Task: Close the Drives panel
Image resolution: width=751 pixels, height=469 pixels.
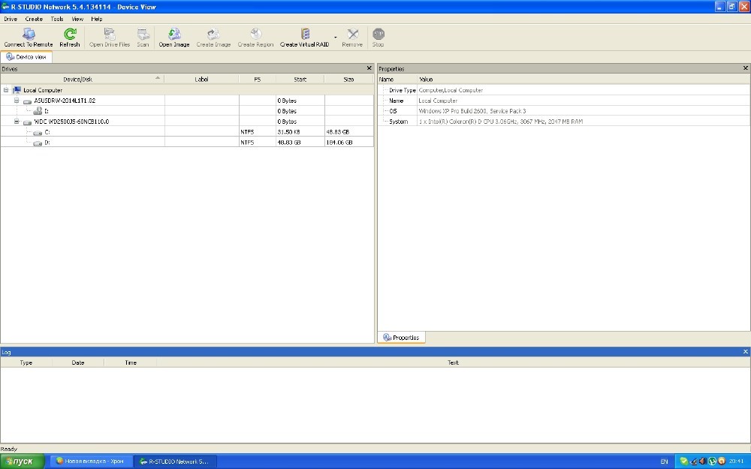Action: point(369,68)
